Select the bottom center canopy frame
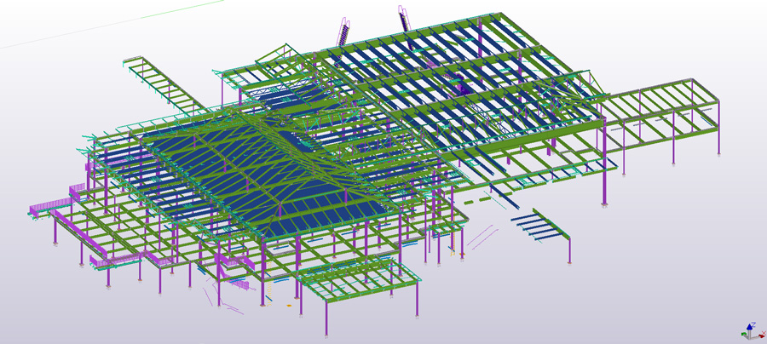This screenshot has width=767, height=344. [358, 281]
